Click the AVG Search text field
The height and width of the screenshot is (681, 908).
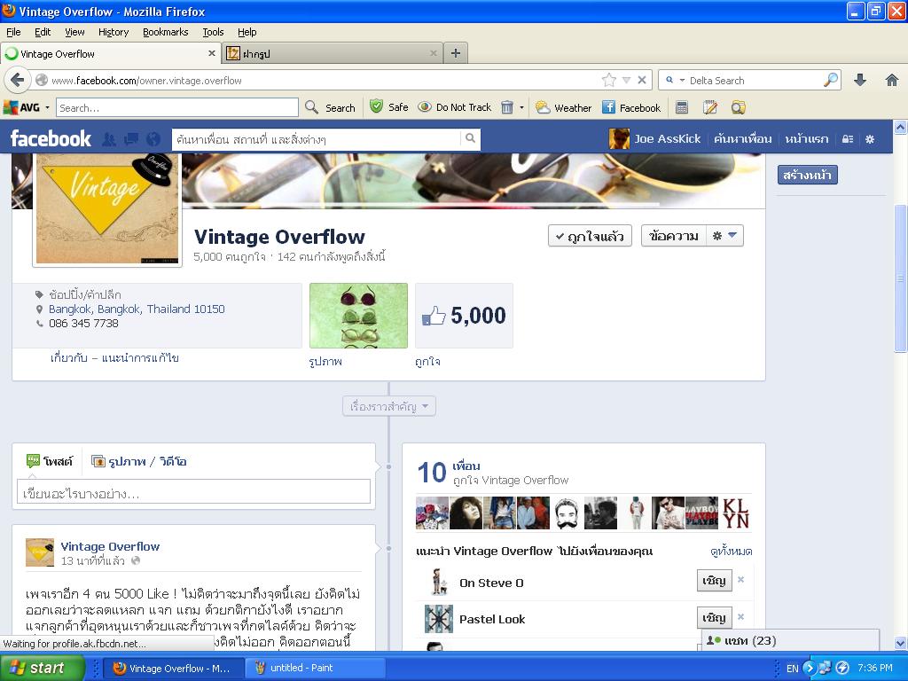pos(177,107)
